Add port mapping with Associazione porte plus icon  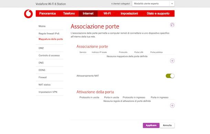click(172, 61)
